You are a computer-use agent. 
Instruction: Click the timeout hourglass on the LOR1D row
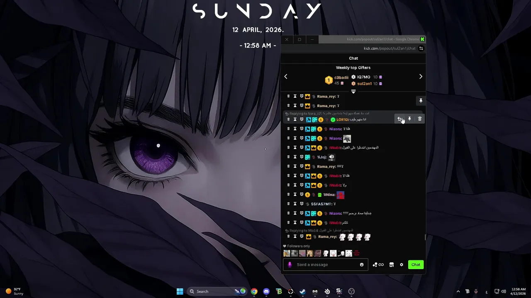(x=295, y=119)
